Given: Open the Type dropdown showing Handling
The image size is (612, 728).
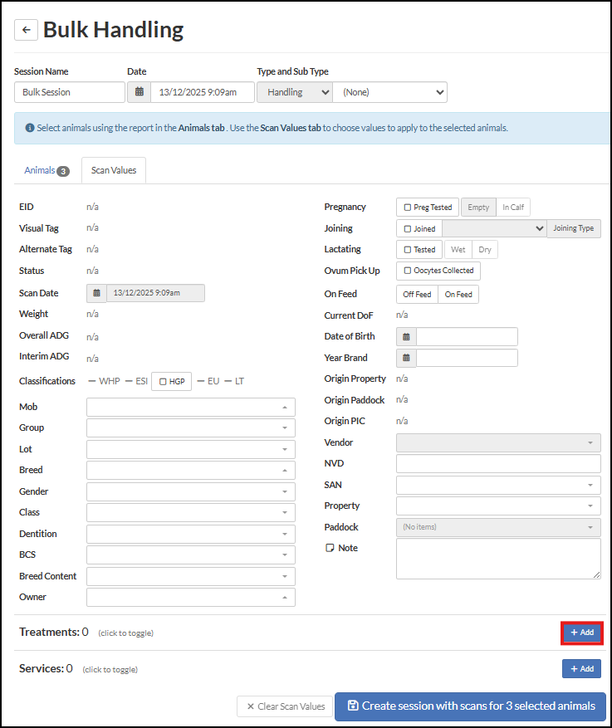Looking at the screenshot, I should (x=294, y=92).
